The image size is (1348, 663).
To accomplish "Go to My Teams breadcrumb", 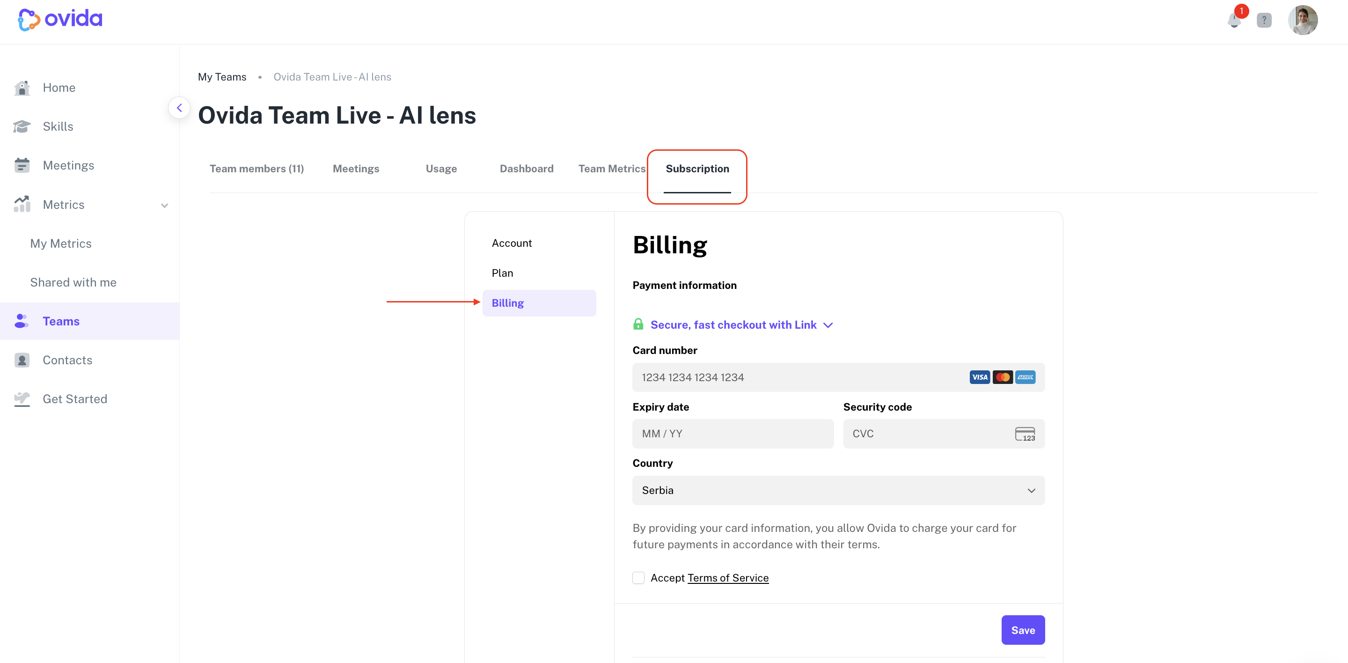I will 222,77.
